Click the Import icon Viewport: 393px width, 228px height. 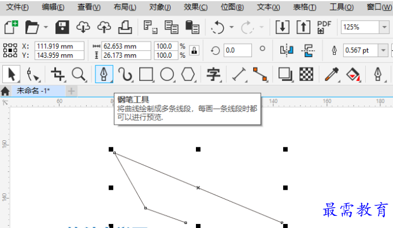[x=283, y=27]
